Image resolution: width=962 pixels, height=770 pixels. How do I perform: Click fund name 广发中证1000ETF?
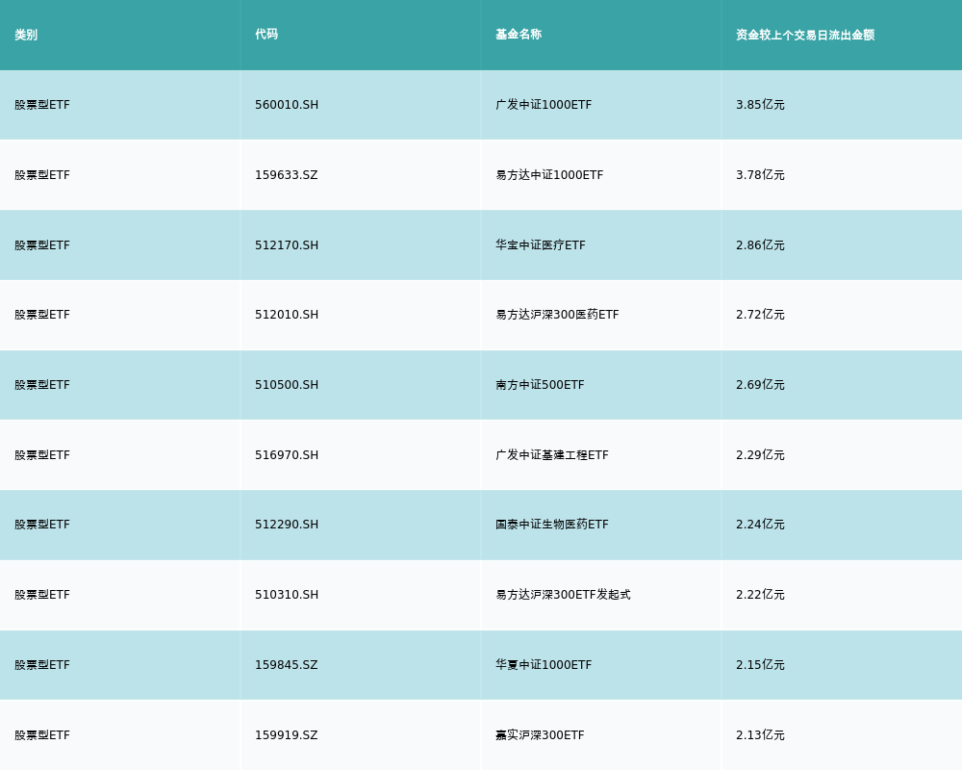[544, 105]
